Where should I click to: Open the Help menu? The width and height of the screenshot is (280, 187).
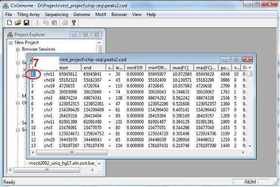click(151, 15)
